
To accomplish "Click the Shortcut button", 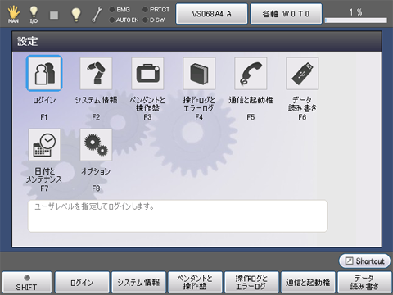I will point(364,261).
